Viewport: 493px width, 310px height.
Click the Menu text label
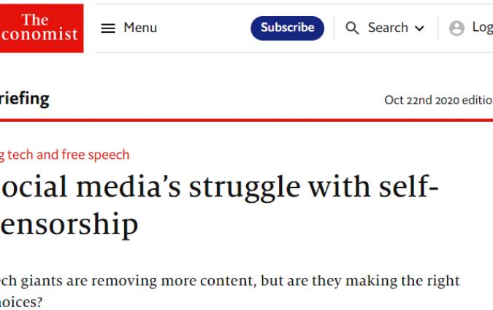pyautogui.click(x=140, y=28)
